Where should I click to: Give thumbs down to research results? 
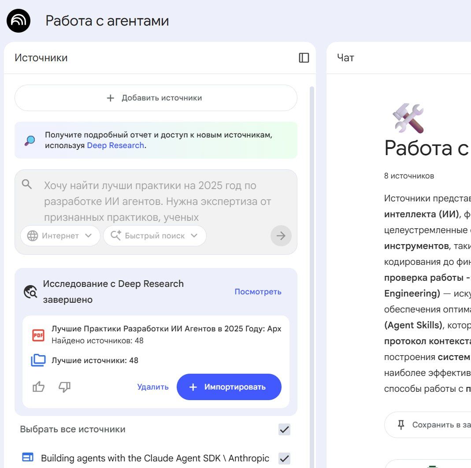(x=64, y=387)
